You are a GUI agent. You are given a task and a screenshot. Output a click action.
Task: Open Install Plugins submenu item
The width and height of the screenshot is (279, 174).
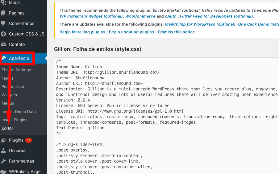(15, 120)
